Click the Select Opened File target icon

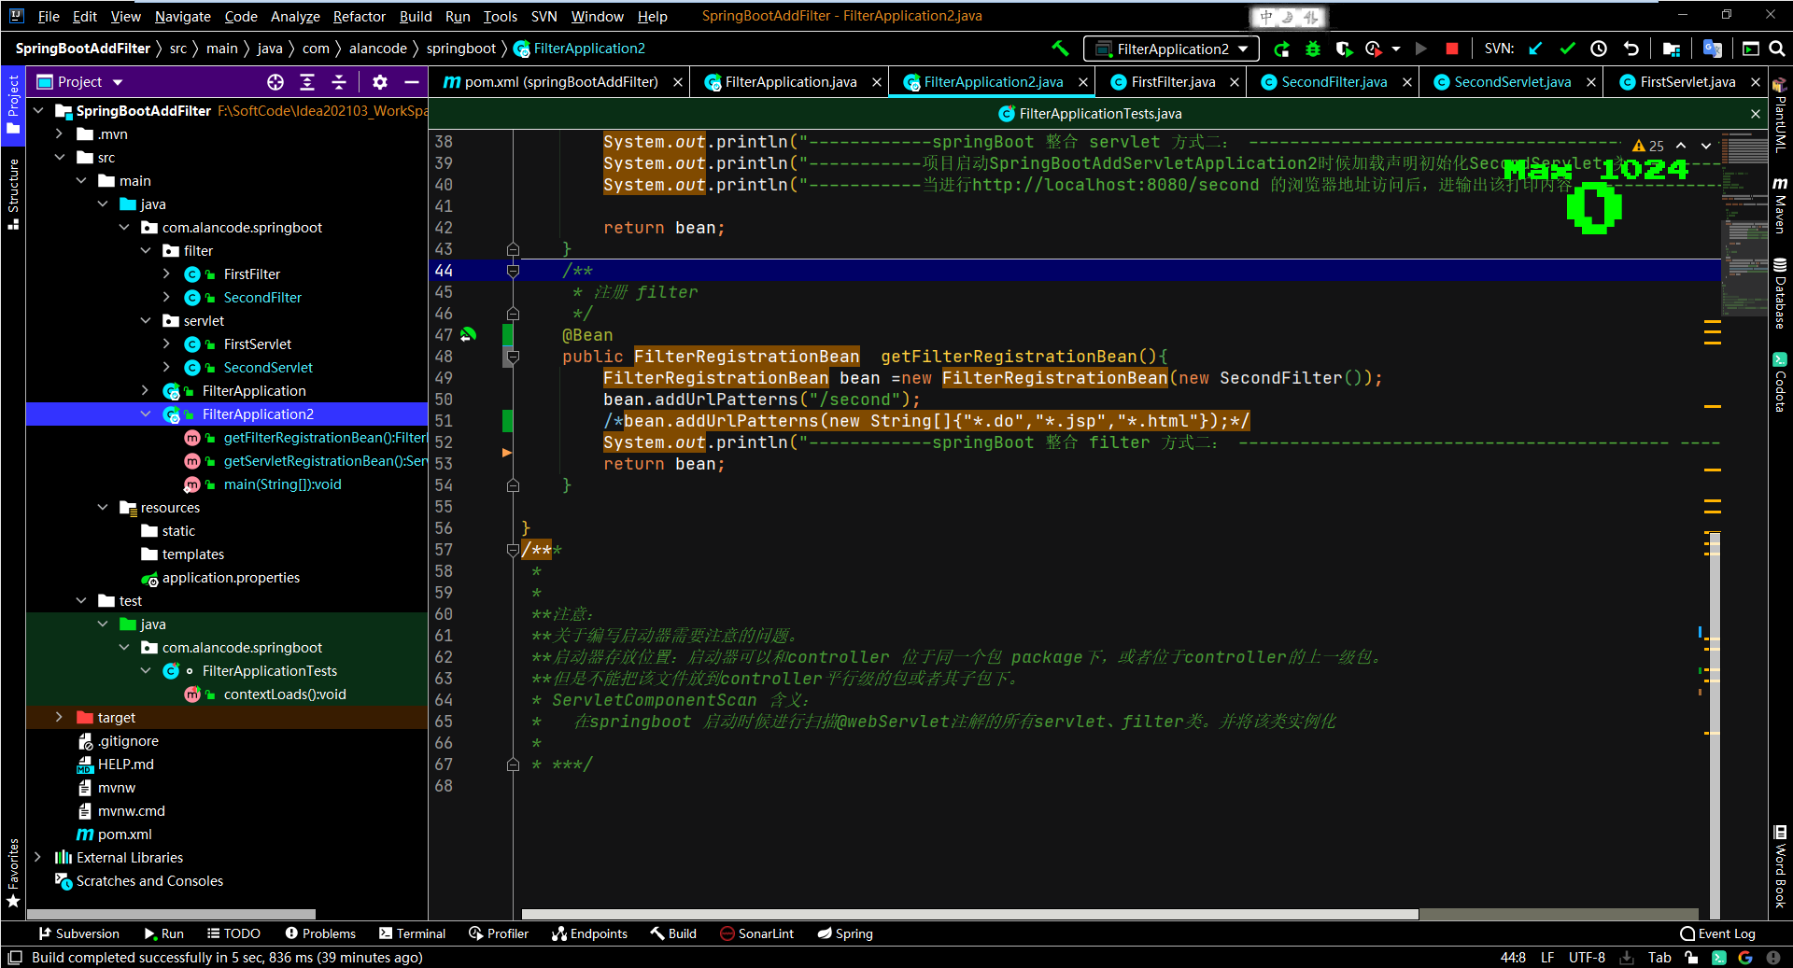[275, 82]
